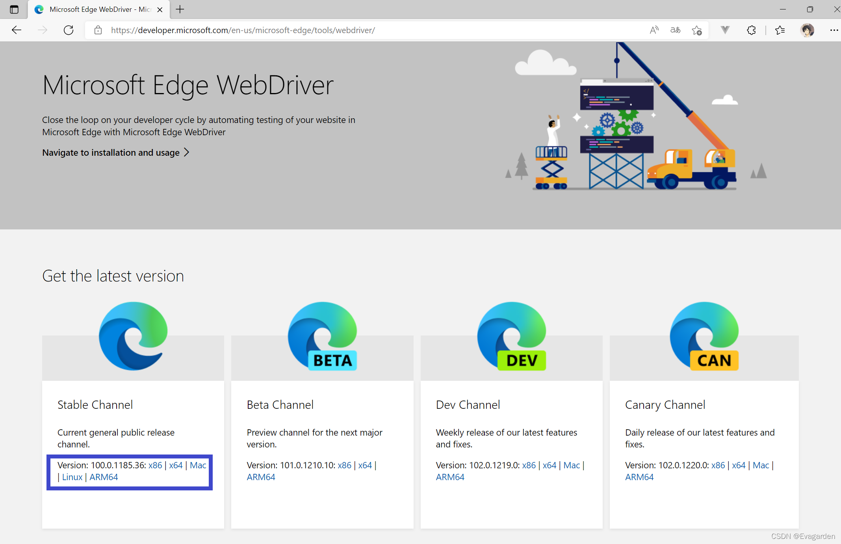Download Dev Channel Mac driver
The width and height of the screenshot is (841, 544).
point(572,465)
